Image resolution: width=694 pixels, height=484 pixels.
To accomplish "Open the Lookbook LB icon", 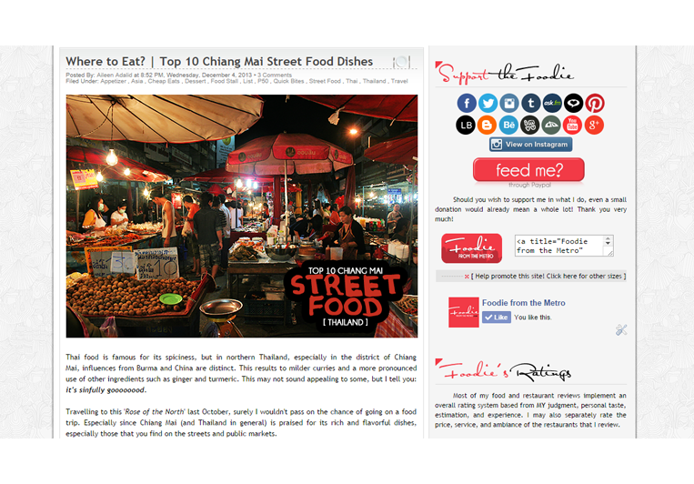I will coord(466,125).
